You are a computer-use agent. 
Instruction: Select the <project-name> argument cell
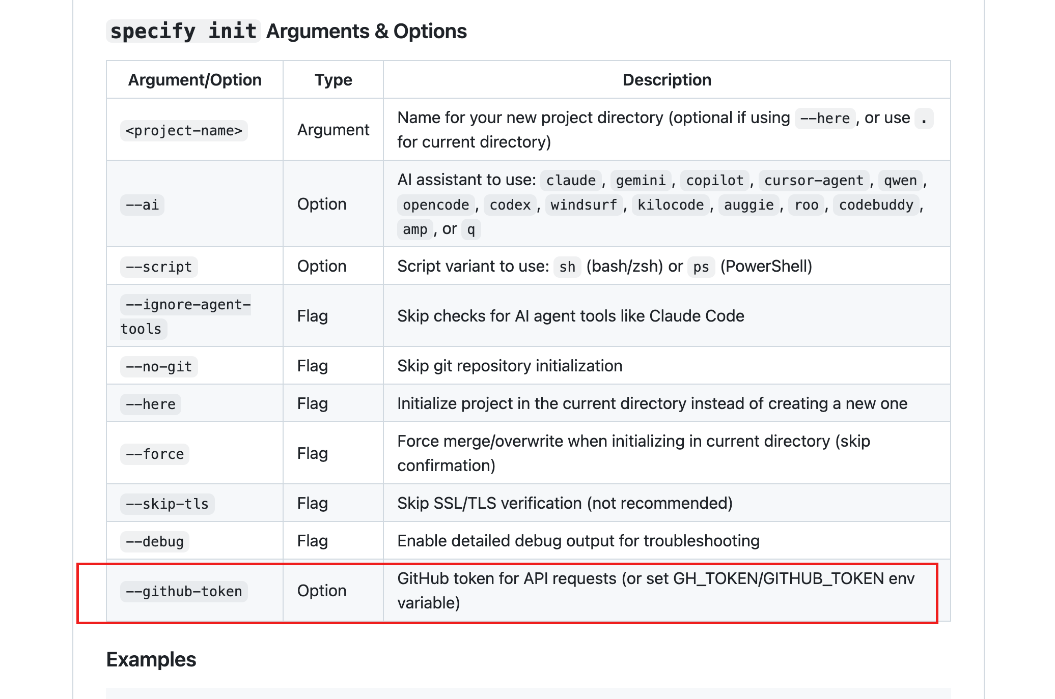[183, 130]
